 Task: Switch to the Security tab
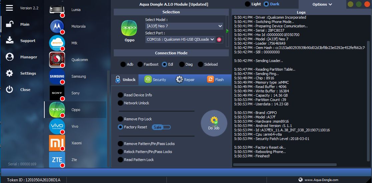[x=155, y=80]
